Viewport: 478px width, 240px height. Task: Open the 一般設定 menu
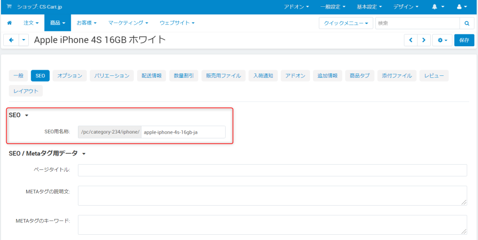[333, 7]
